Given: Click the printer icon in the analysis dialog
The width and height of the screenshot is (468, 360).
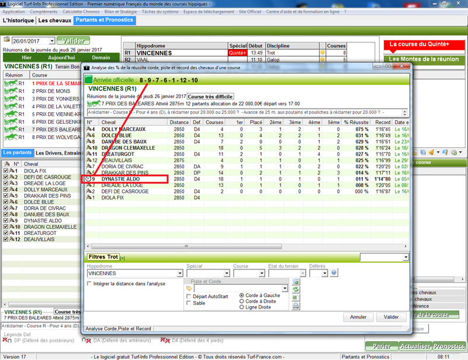Looking at the screenshot, I should (x=296, y=306).
